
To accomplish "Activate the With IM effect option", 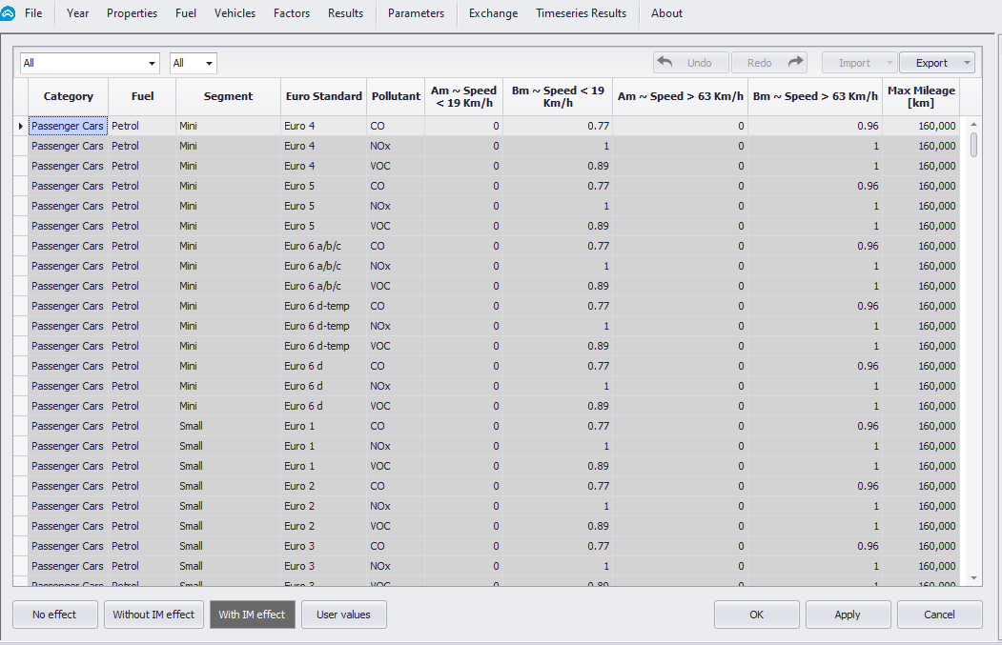I will 252,615.
